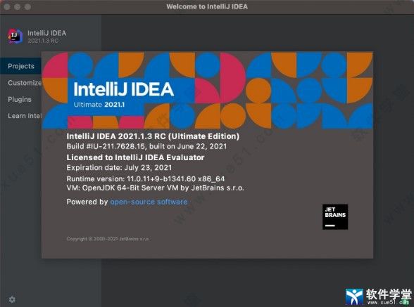Click the Expiration date July 23, 2021 text
The height and width of the screenshot is (307, 414).
click(119, 168)
